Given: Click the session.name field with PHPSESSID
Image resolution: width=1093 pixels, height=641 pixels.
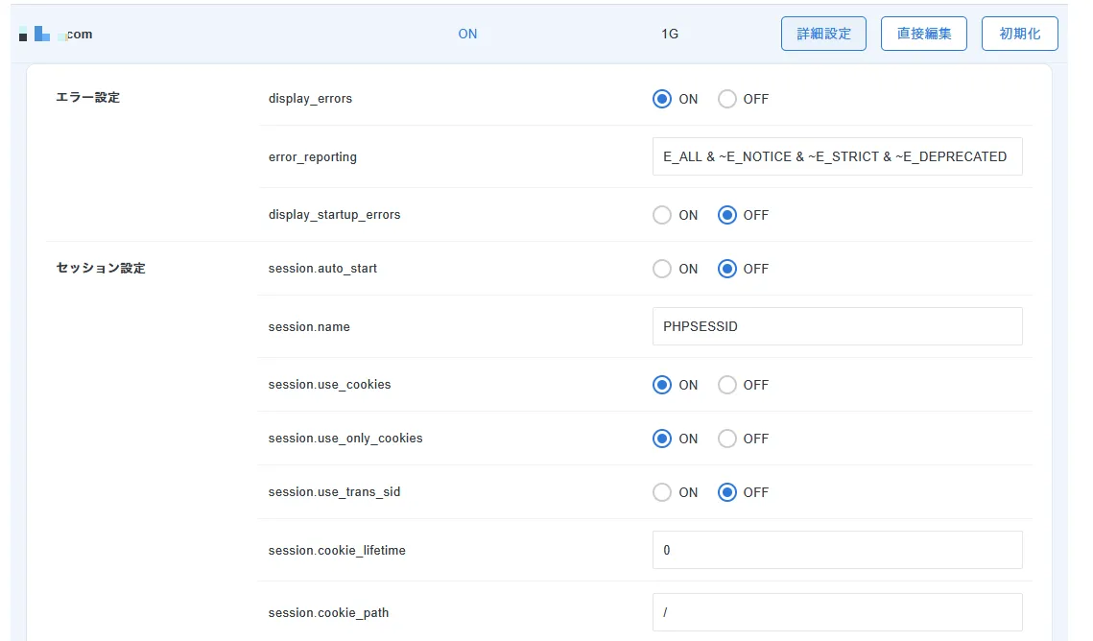Looking at the screenshot, I should coord(837,326).
